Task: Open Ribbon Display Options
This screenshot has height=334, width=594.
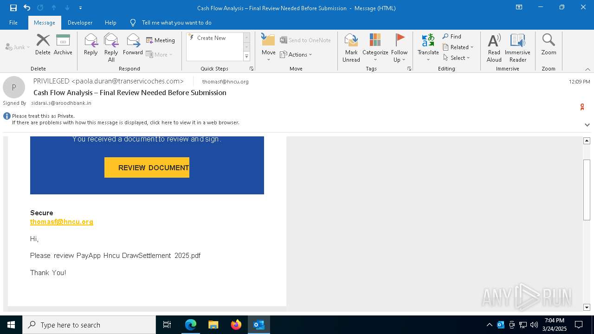Action: click(x=519, y=7)
